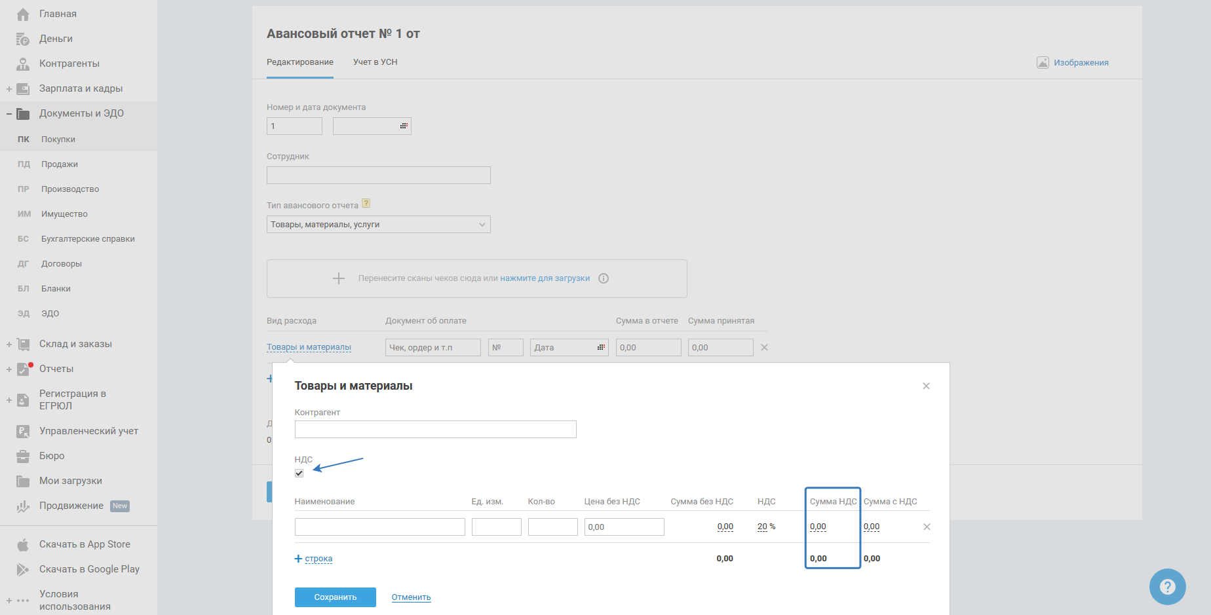Image resolution: width=1211 pixels, height=615 pixels.
Task: Click the Отчеты icon with red dot
Action: point(24,369)
